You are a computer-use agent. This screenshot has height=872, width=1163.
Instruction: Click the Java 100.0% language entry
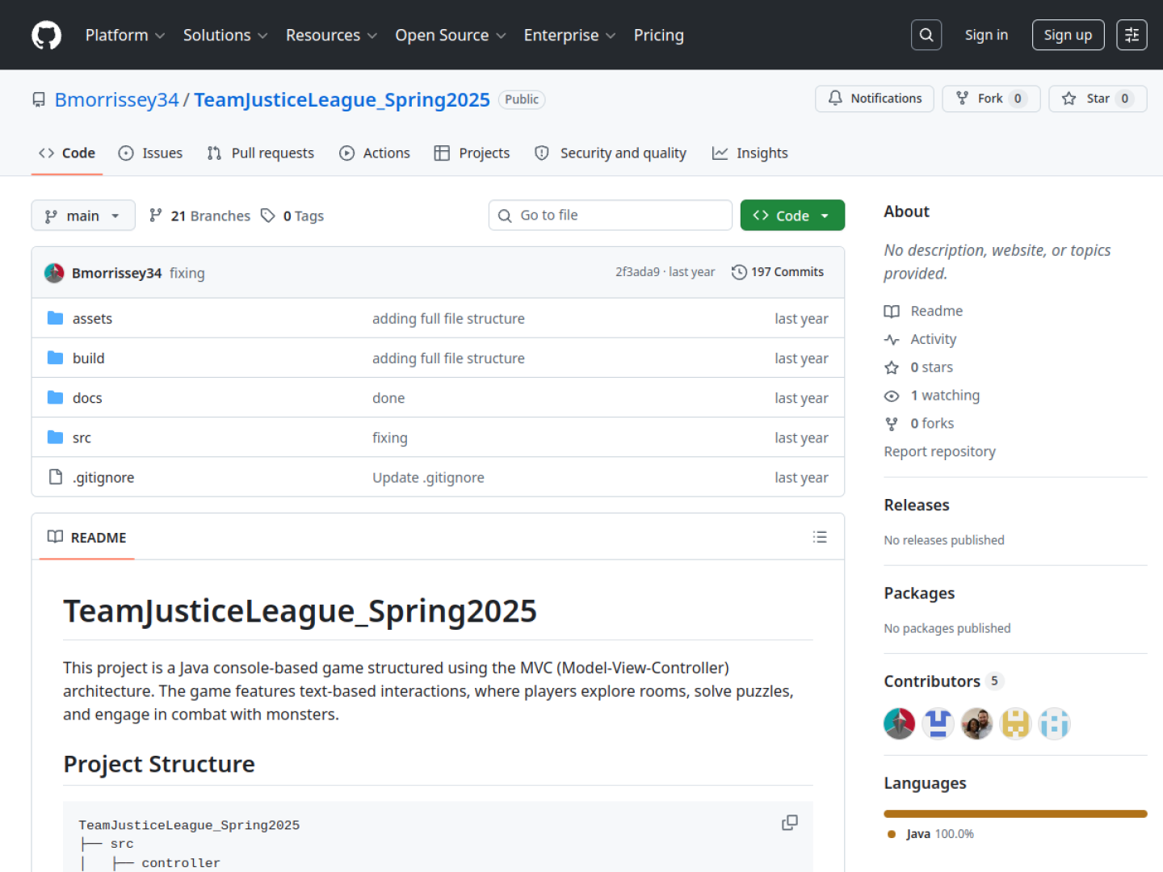930,834
